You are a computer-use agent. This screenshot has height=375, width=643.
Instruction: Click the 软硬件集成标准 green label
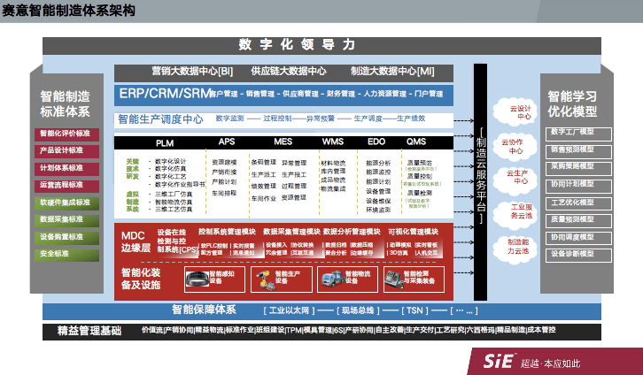[65, 202]
